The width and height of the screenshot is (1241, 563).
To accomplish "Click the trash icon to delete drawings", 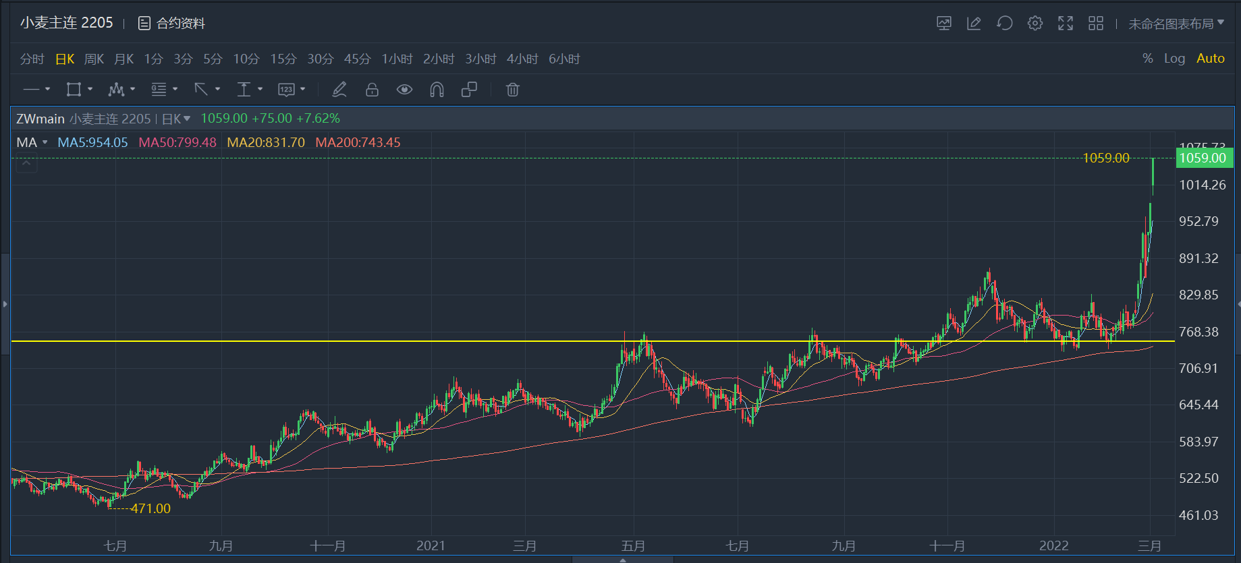I will point(512,90).
